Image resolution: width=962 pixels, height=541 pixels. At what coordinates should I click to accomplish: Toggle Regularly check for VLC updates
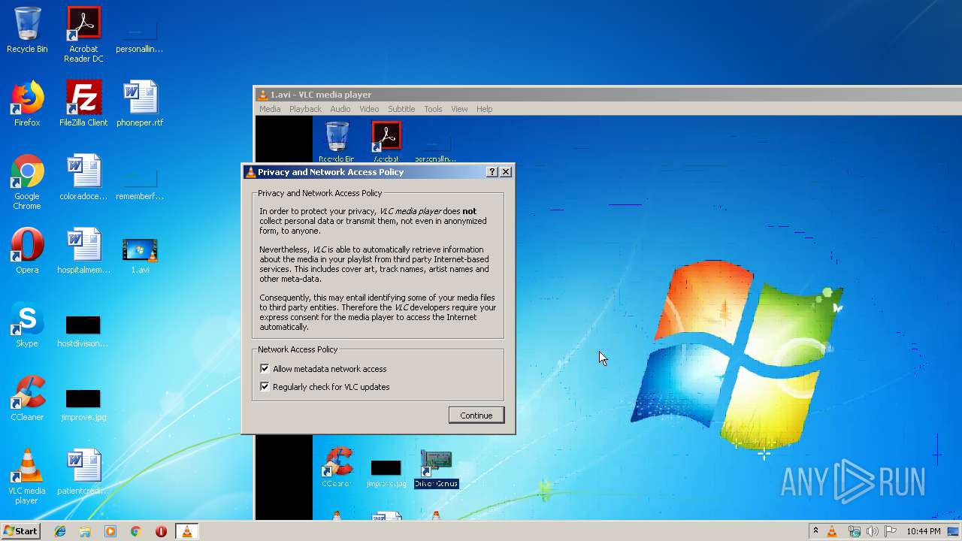(265, 387)
